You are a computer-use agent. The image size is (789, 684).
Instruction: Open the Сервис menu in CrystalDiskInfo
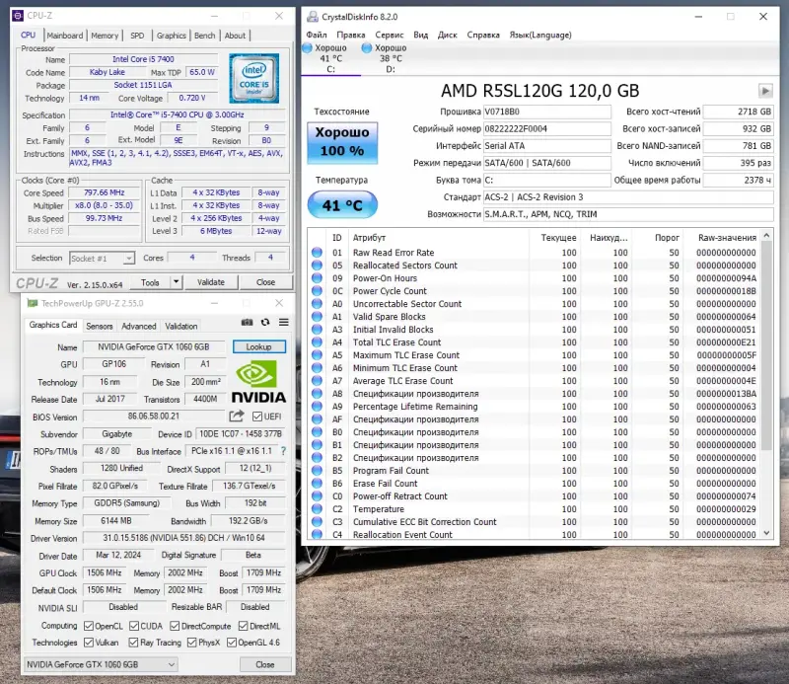click(389, 35)
